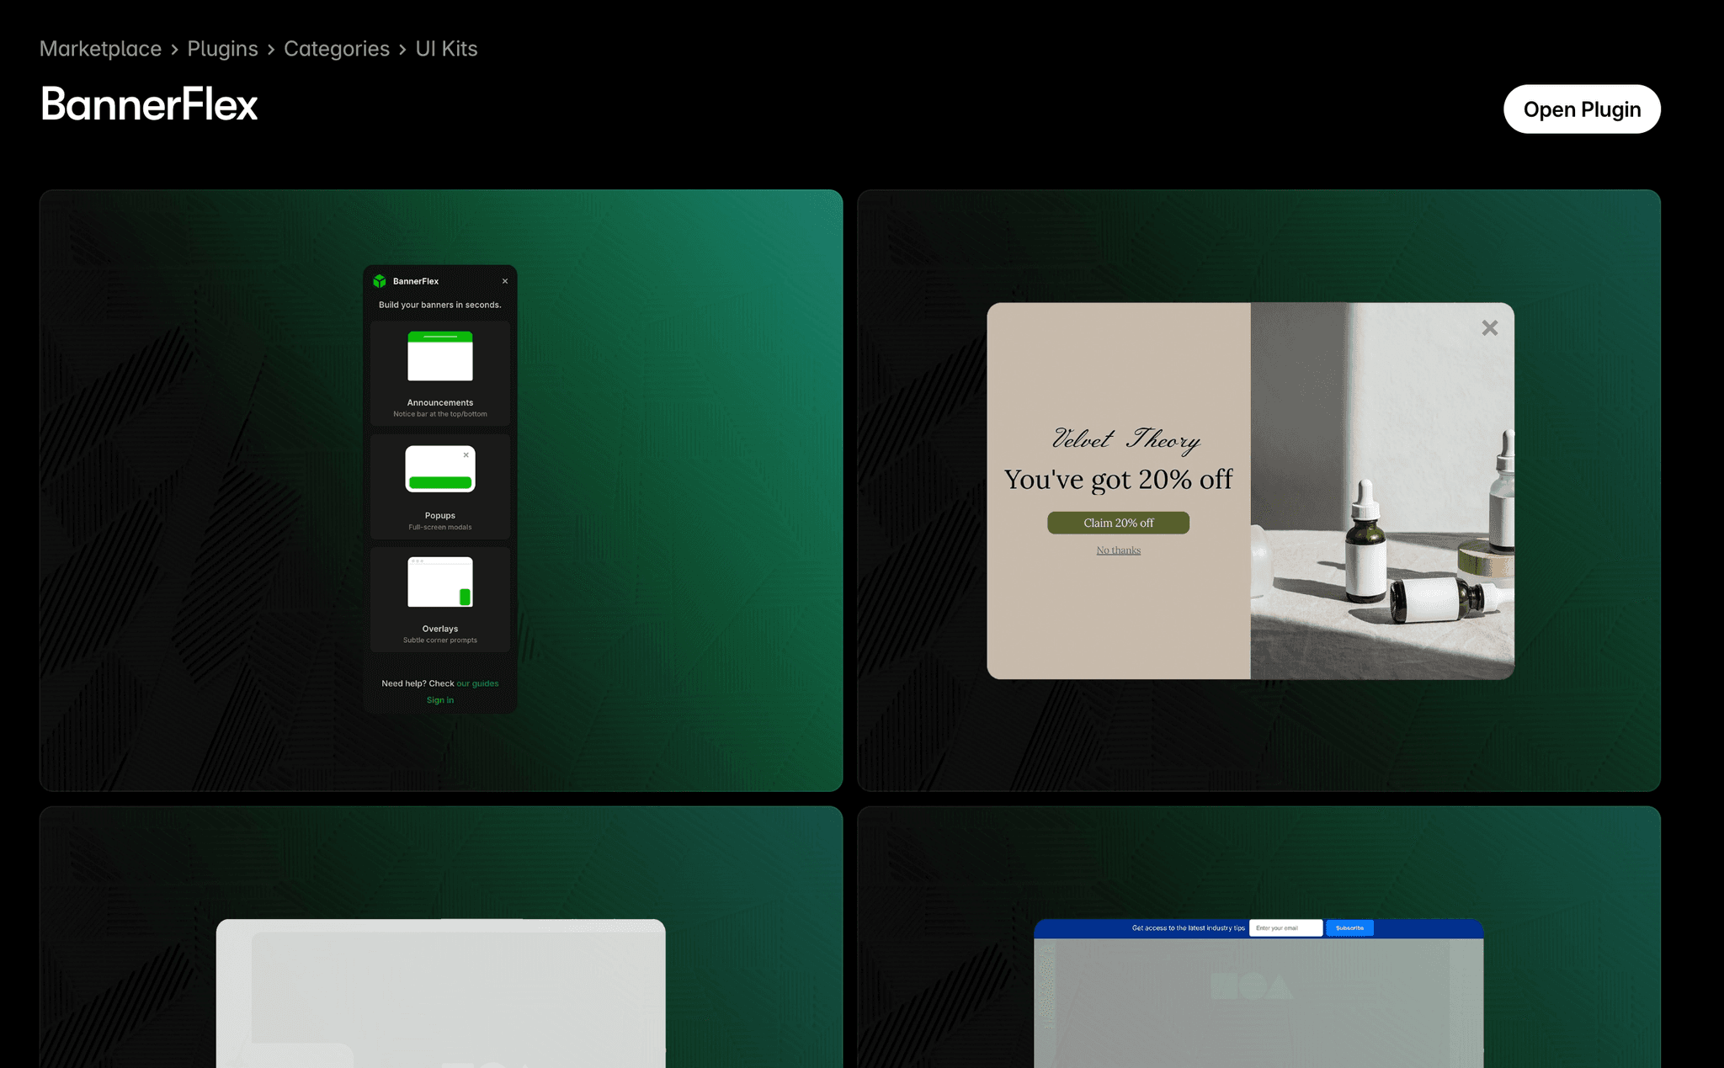Focus the "Enter your email" input field

point(1286,927)
